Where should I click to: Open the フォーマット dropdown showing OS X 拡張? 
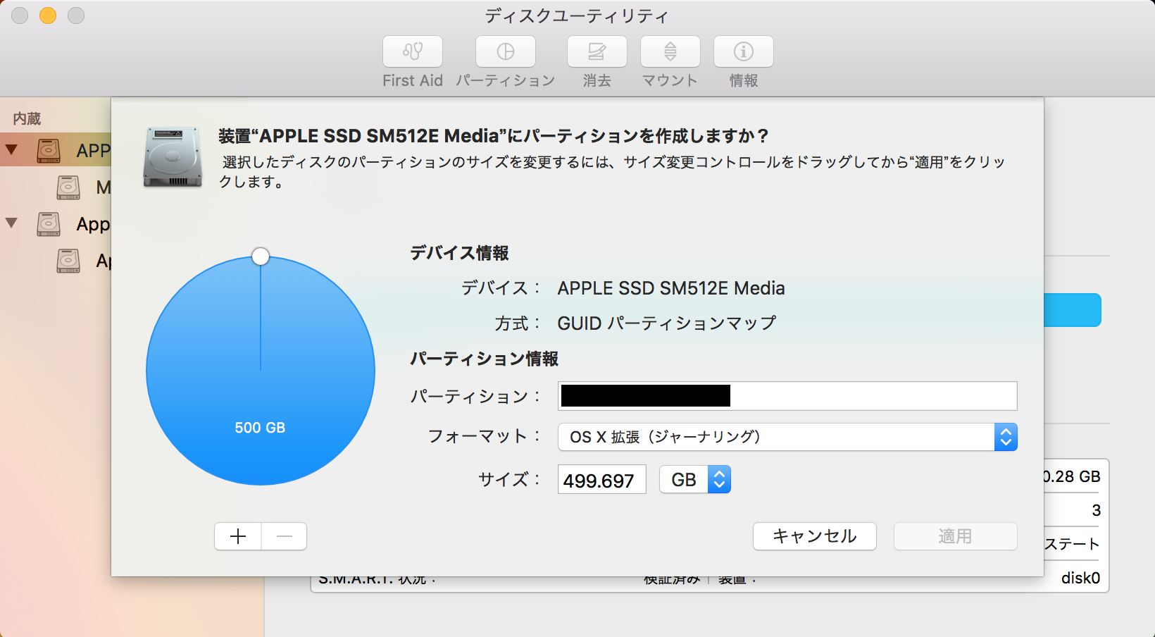787,437
